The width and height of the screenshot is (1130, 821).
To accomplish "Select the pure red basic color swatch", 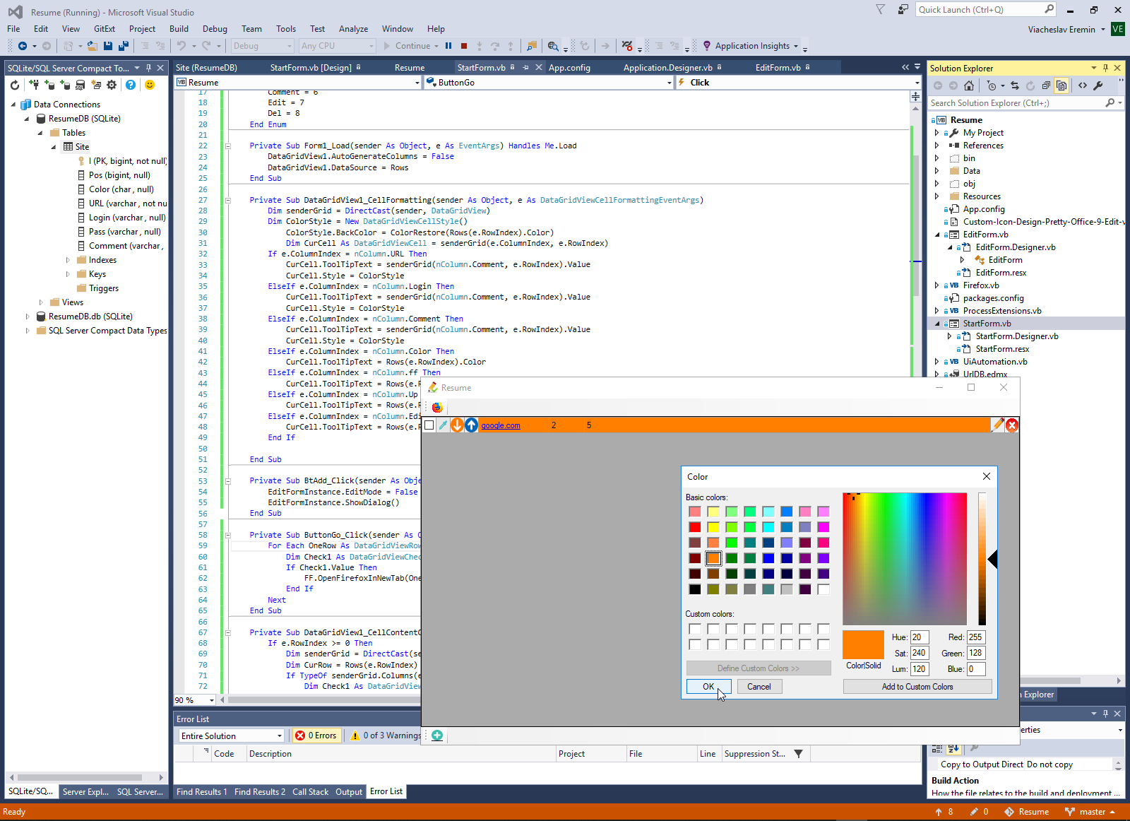I will (x=695, y=527).
